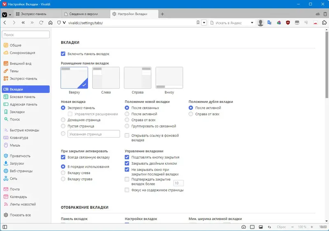Open Загрузки settings section

pyautogui.click(x=25, y=163)
